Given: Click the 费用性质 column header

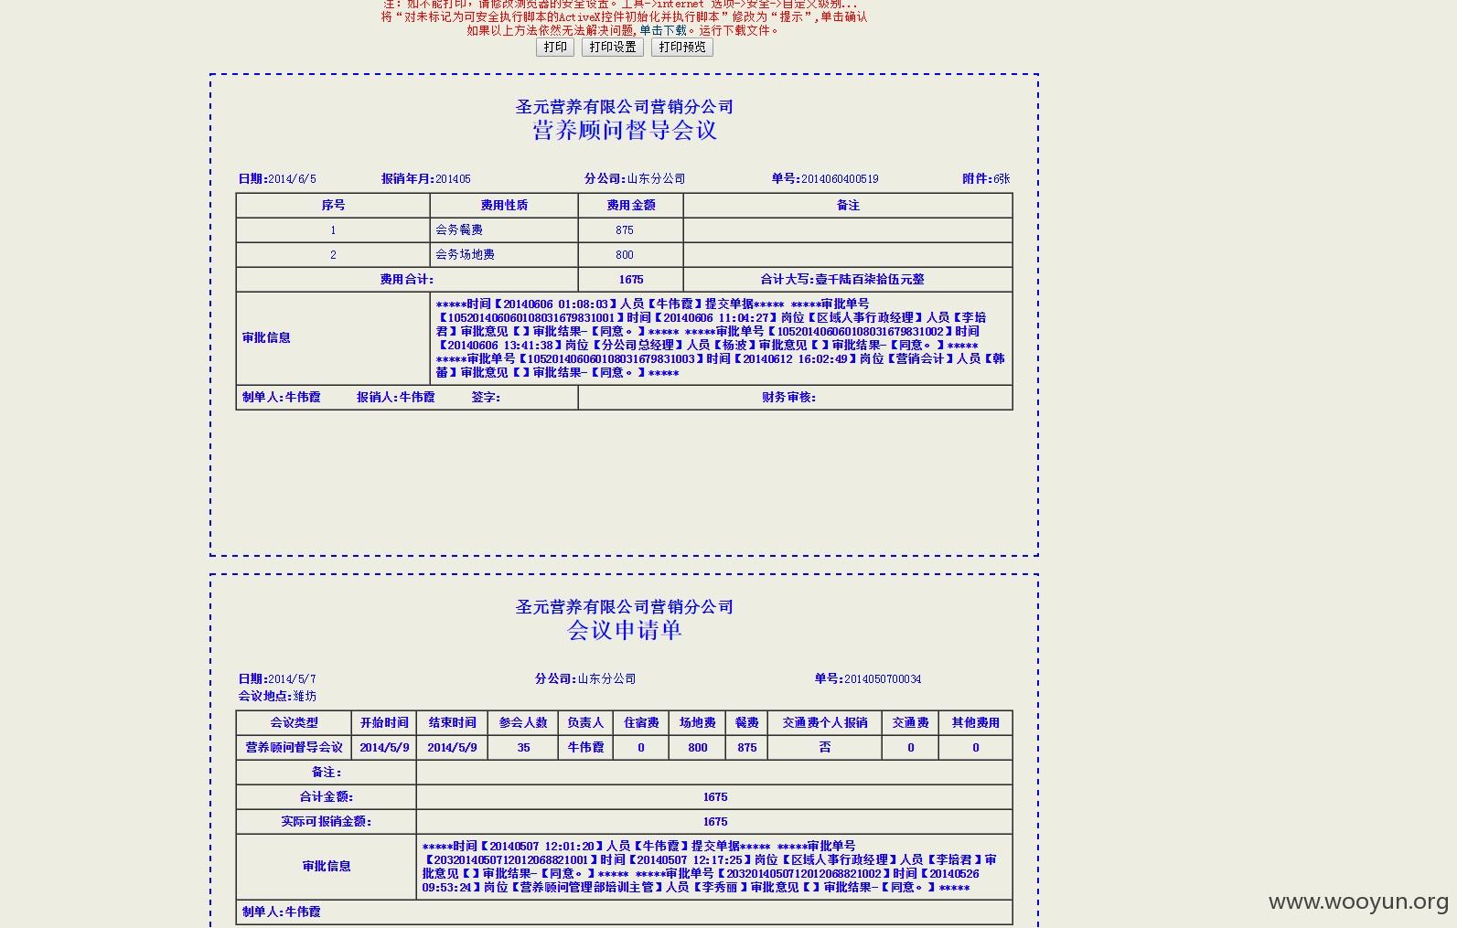Looking at the screenshot, I should tap(504, 205).
